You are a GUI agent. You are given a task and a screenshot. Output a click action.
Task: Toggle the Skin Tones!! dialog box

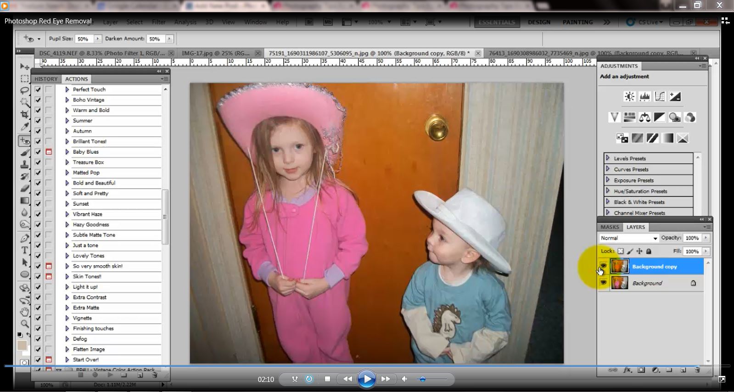pyautogui.click(x=49, y=276)
